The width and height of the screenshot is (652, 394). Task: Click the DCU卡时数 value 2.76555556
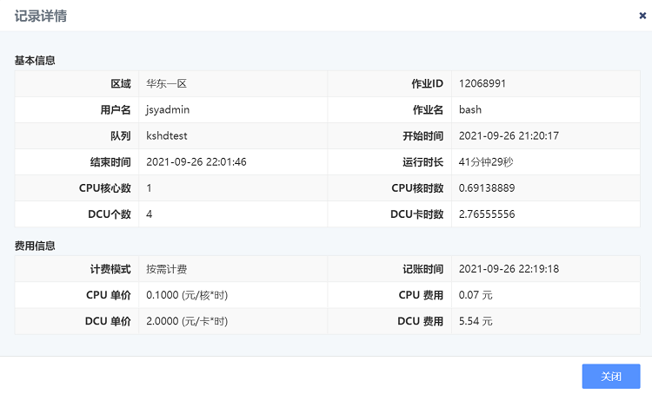click(487, 214)
